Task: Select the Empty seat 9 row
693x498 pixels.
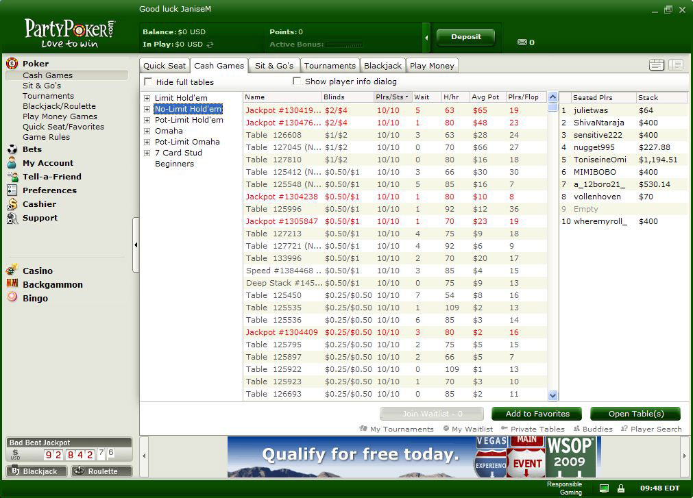Action: tap(624, 209)
